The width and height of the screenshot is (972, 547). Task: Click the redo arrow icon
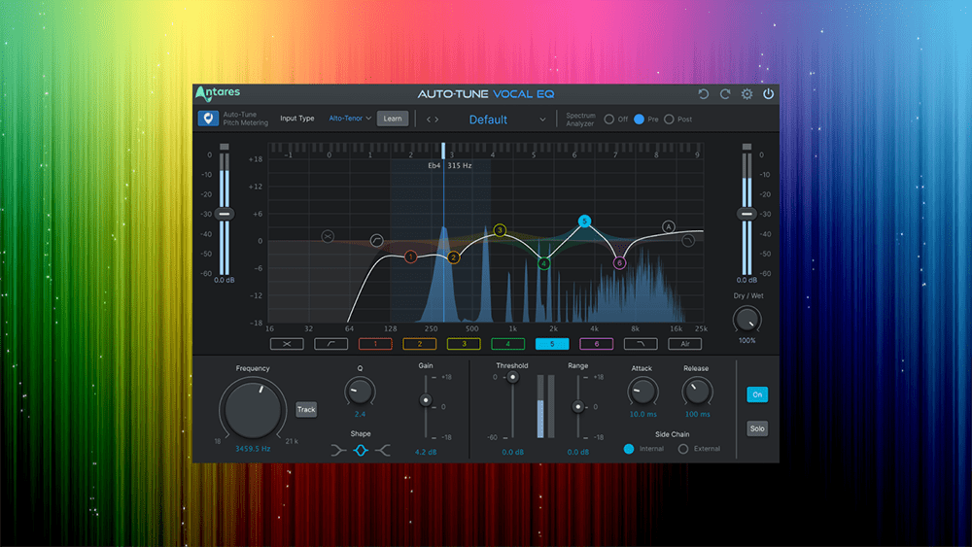click(725, 94)
